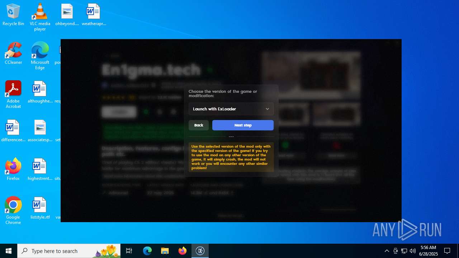
Task: Open CCleaner desktop shortcut
Action: [x=13, y=53]
